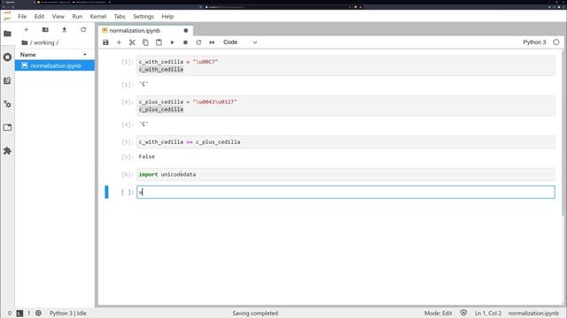Paste cells from clipboard
The width and height of the screenshot is (567, 318).
click(159, 42)
